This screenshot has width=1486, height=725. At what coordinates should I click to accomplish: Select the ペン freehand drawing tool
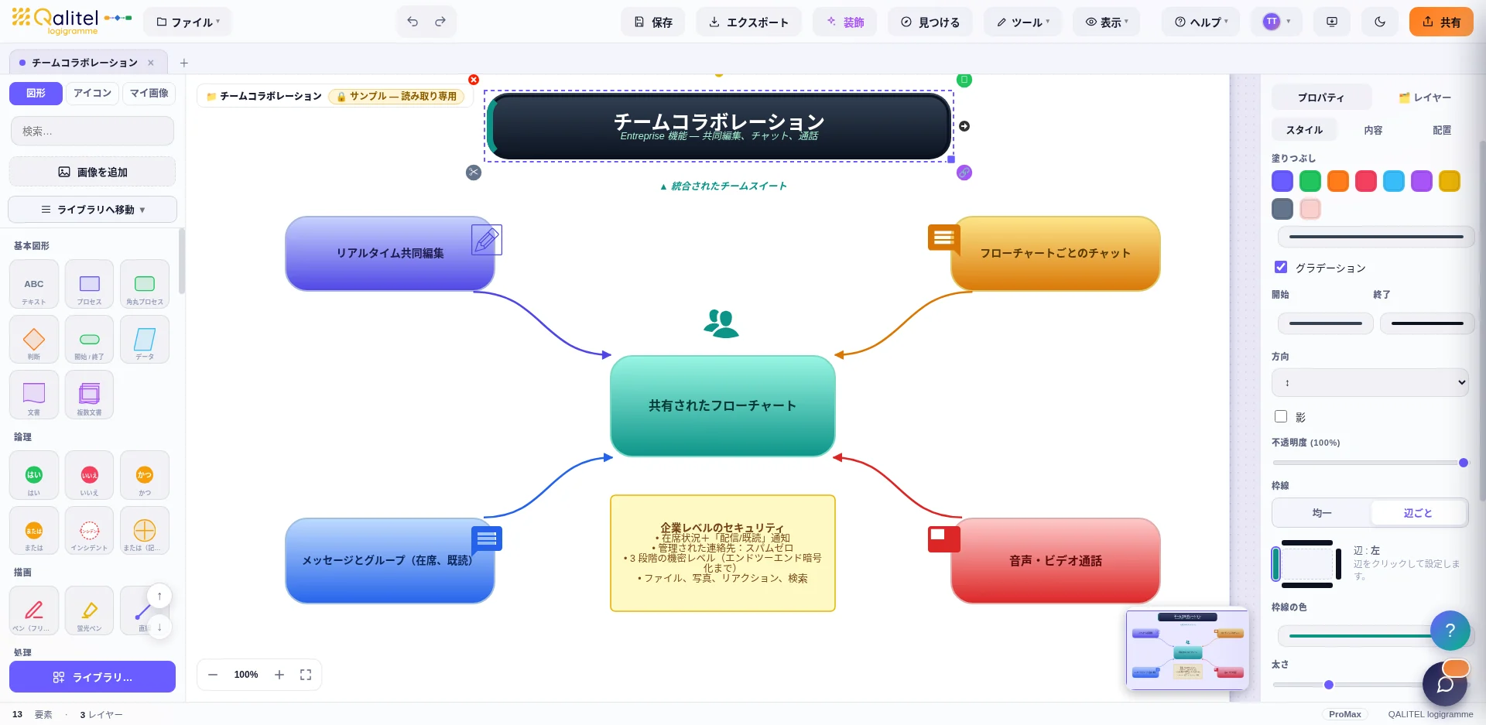coord(34,611)
